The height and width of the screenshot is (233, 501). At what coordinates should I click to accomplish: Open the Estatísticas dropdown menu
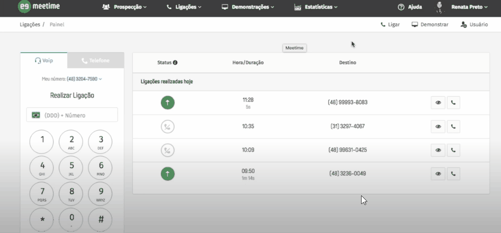point(316,7)
